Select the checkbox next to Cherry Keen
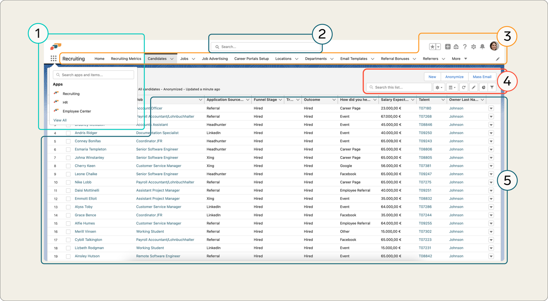548x301 pixels. tap(68, 166)
